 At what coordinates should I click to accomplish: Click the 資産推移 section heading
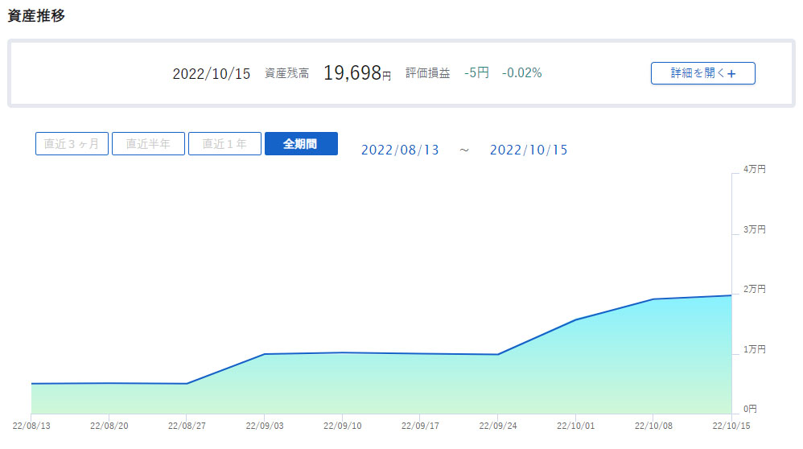coord(36,16)
